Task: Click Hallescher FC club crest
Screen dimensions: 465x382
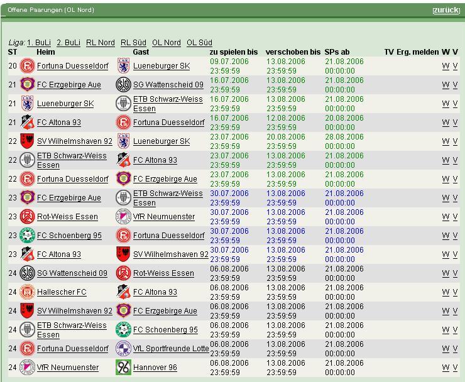Action: (x=27, y=292)
